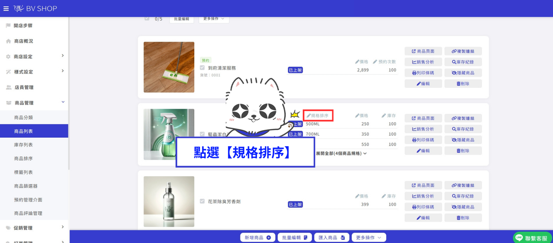
Task: Hide 花茶除臭芳香劑 using 隱藏商品
Action: (463, 207)
